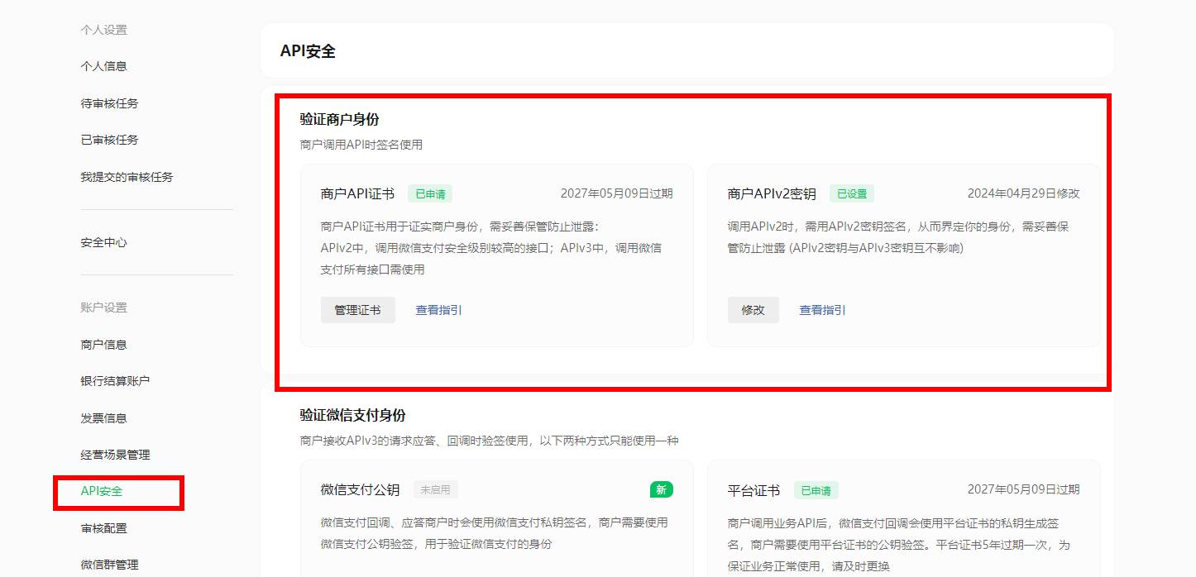This screenshot has width=1196, height=577.
Task: Navigate to 微信群管理
Action: click(109, 565)
